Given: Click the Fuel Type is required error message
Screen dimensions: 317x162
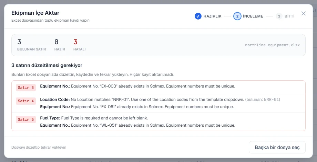Looking at the screenshot, I should pos(94,118).
